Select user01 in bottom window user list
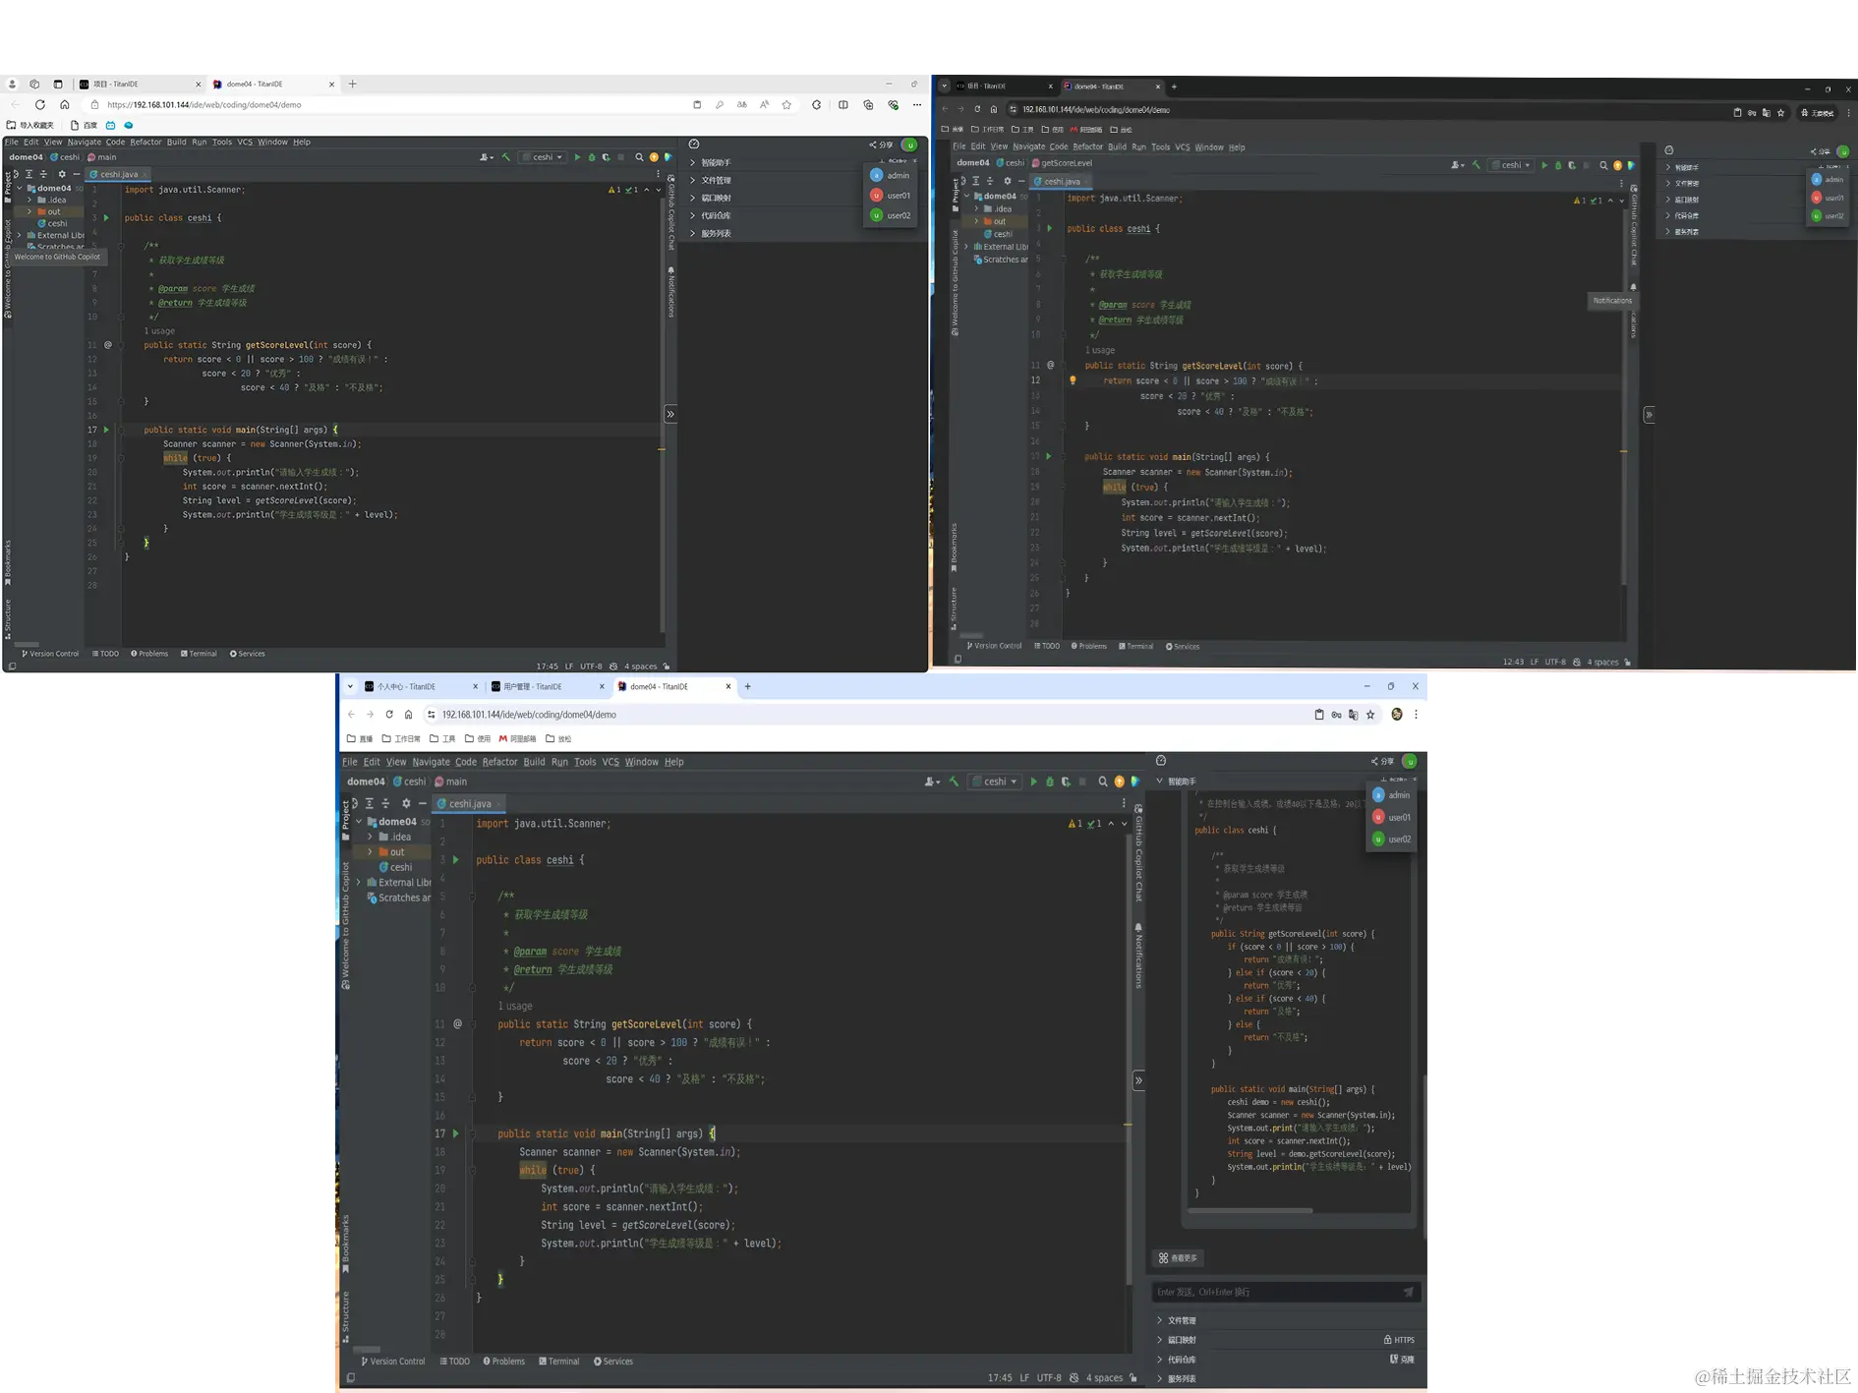The image size is (1858, 1393). [1391, 817]
